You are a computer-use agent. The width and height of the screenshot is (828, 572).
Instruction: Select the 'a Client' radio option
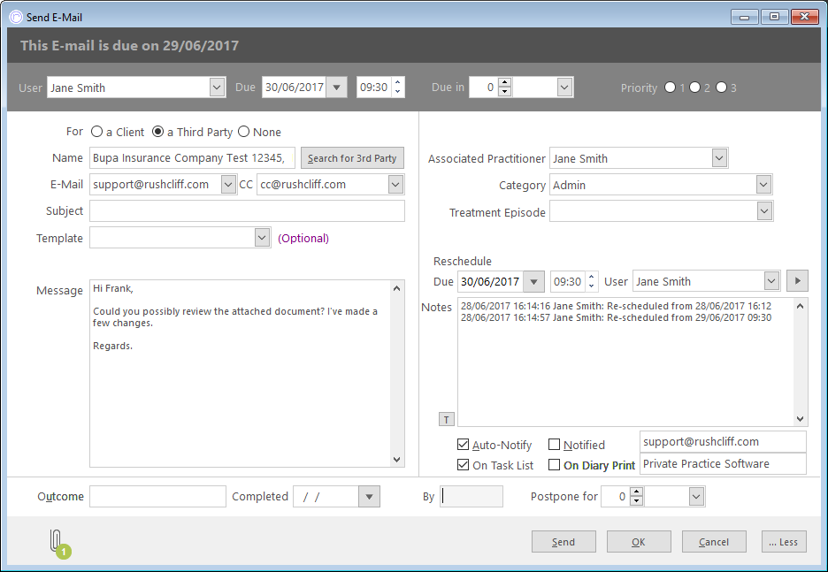[96, 132]
